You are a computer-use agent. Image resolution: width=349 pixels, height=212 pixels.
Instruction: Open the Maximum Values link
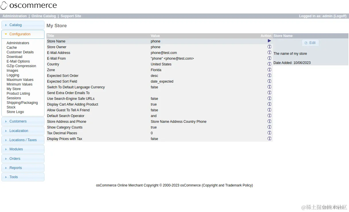click(x=20, y=80)
